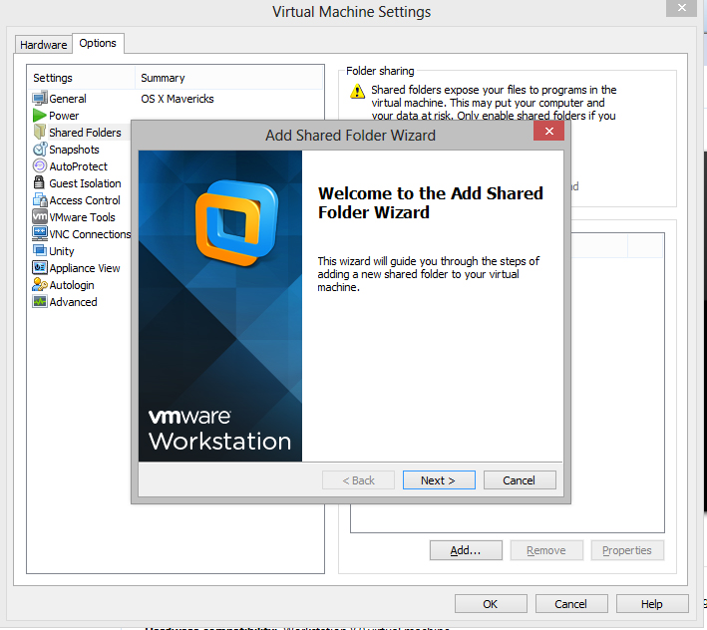Click the VMware Tools vm icon
Screen dimensions: 707x630
pos(40,216)
